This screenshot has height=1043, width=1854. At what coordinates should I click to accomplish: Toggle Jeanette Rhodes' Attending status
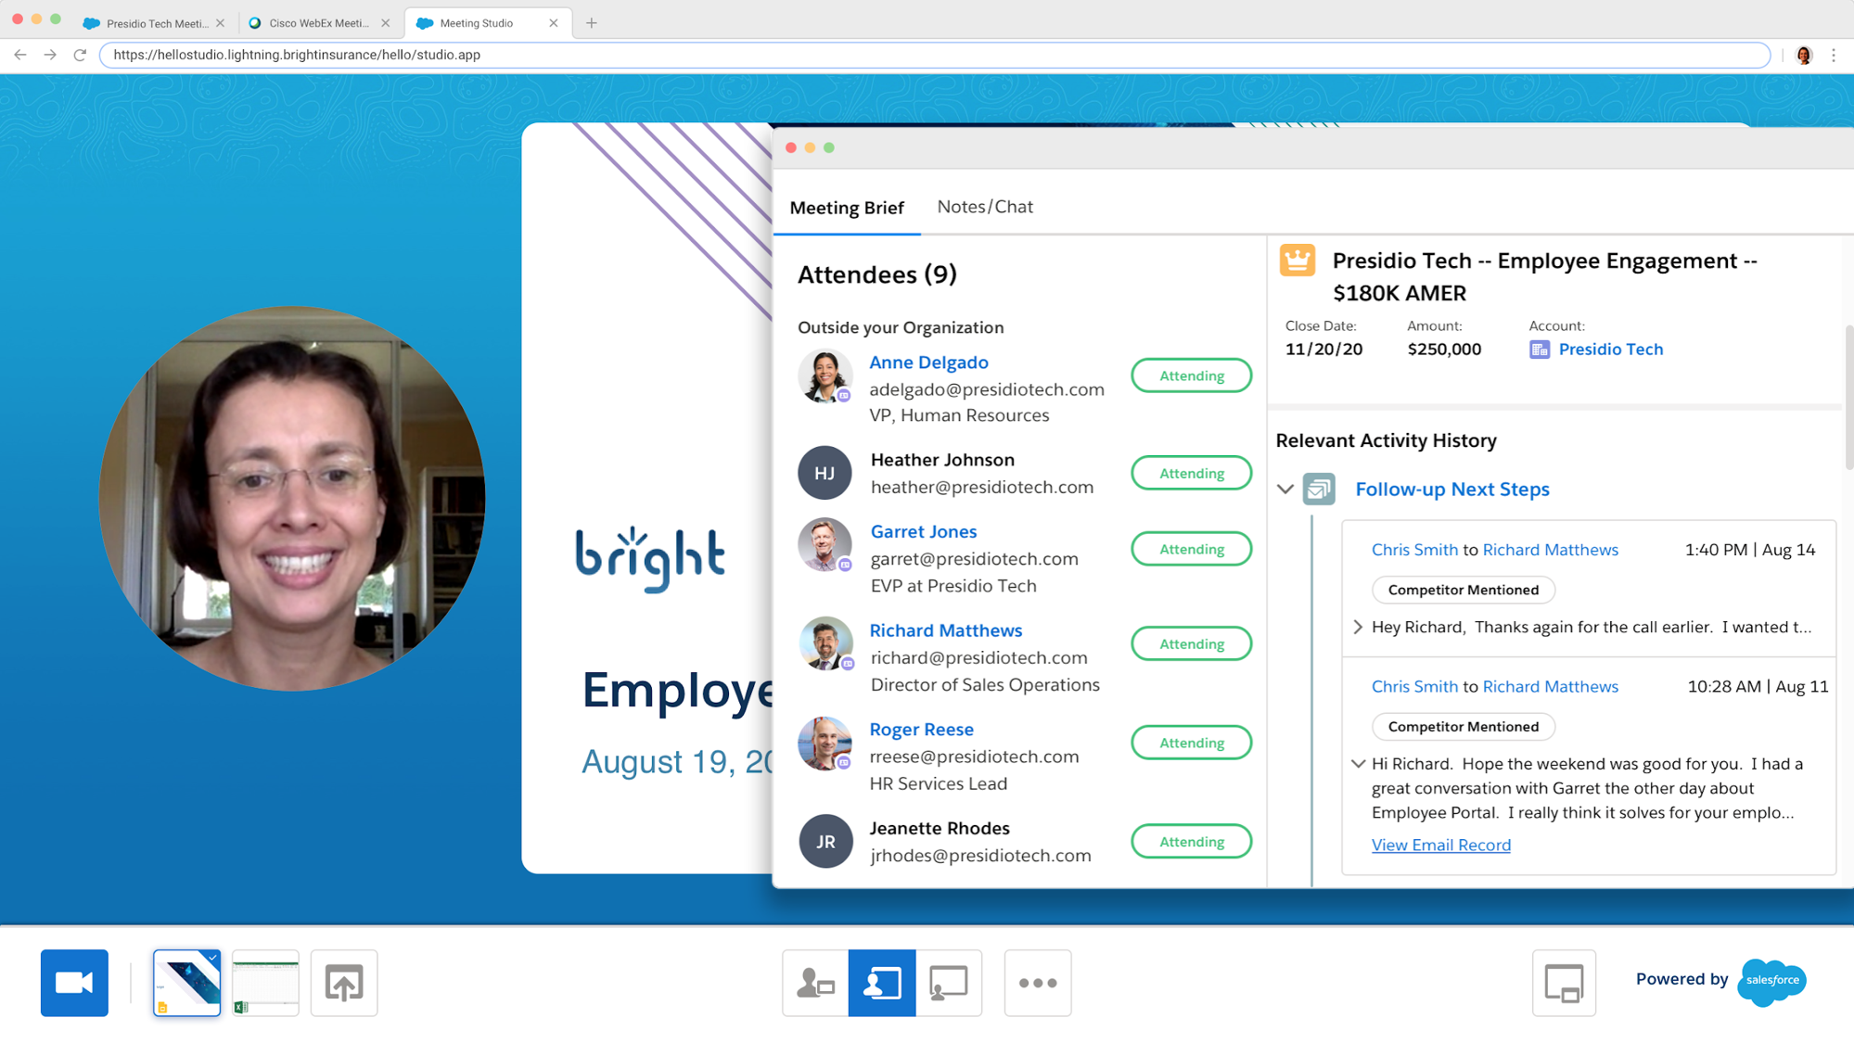point(1191,841)
